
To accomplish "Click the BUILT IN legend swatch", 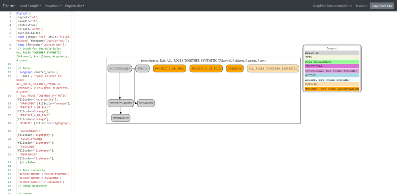I will tap(332, 53).
